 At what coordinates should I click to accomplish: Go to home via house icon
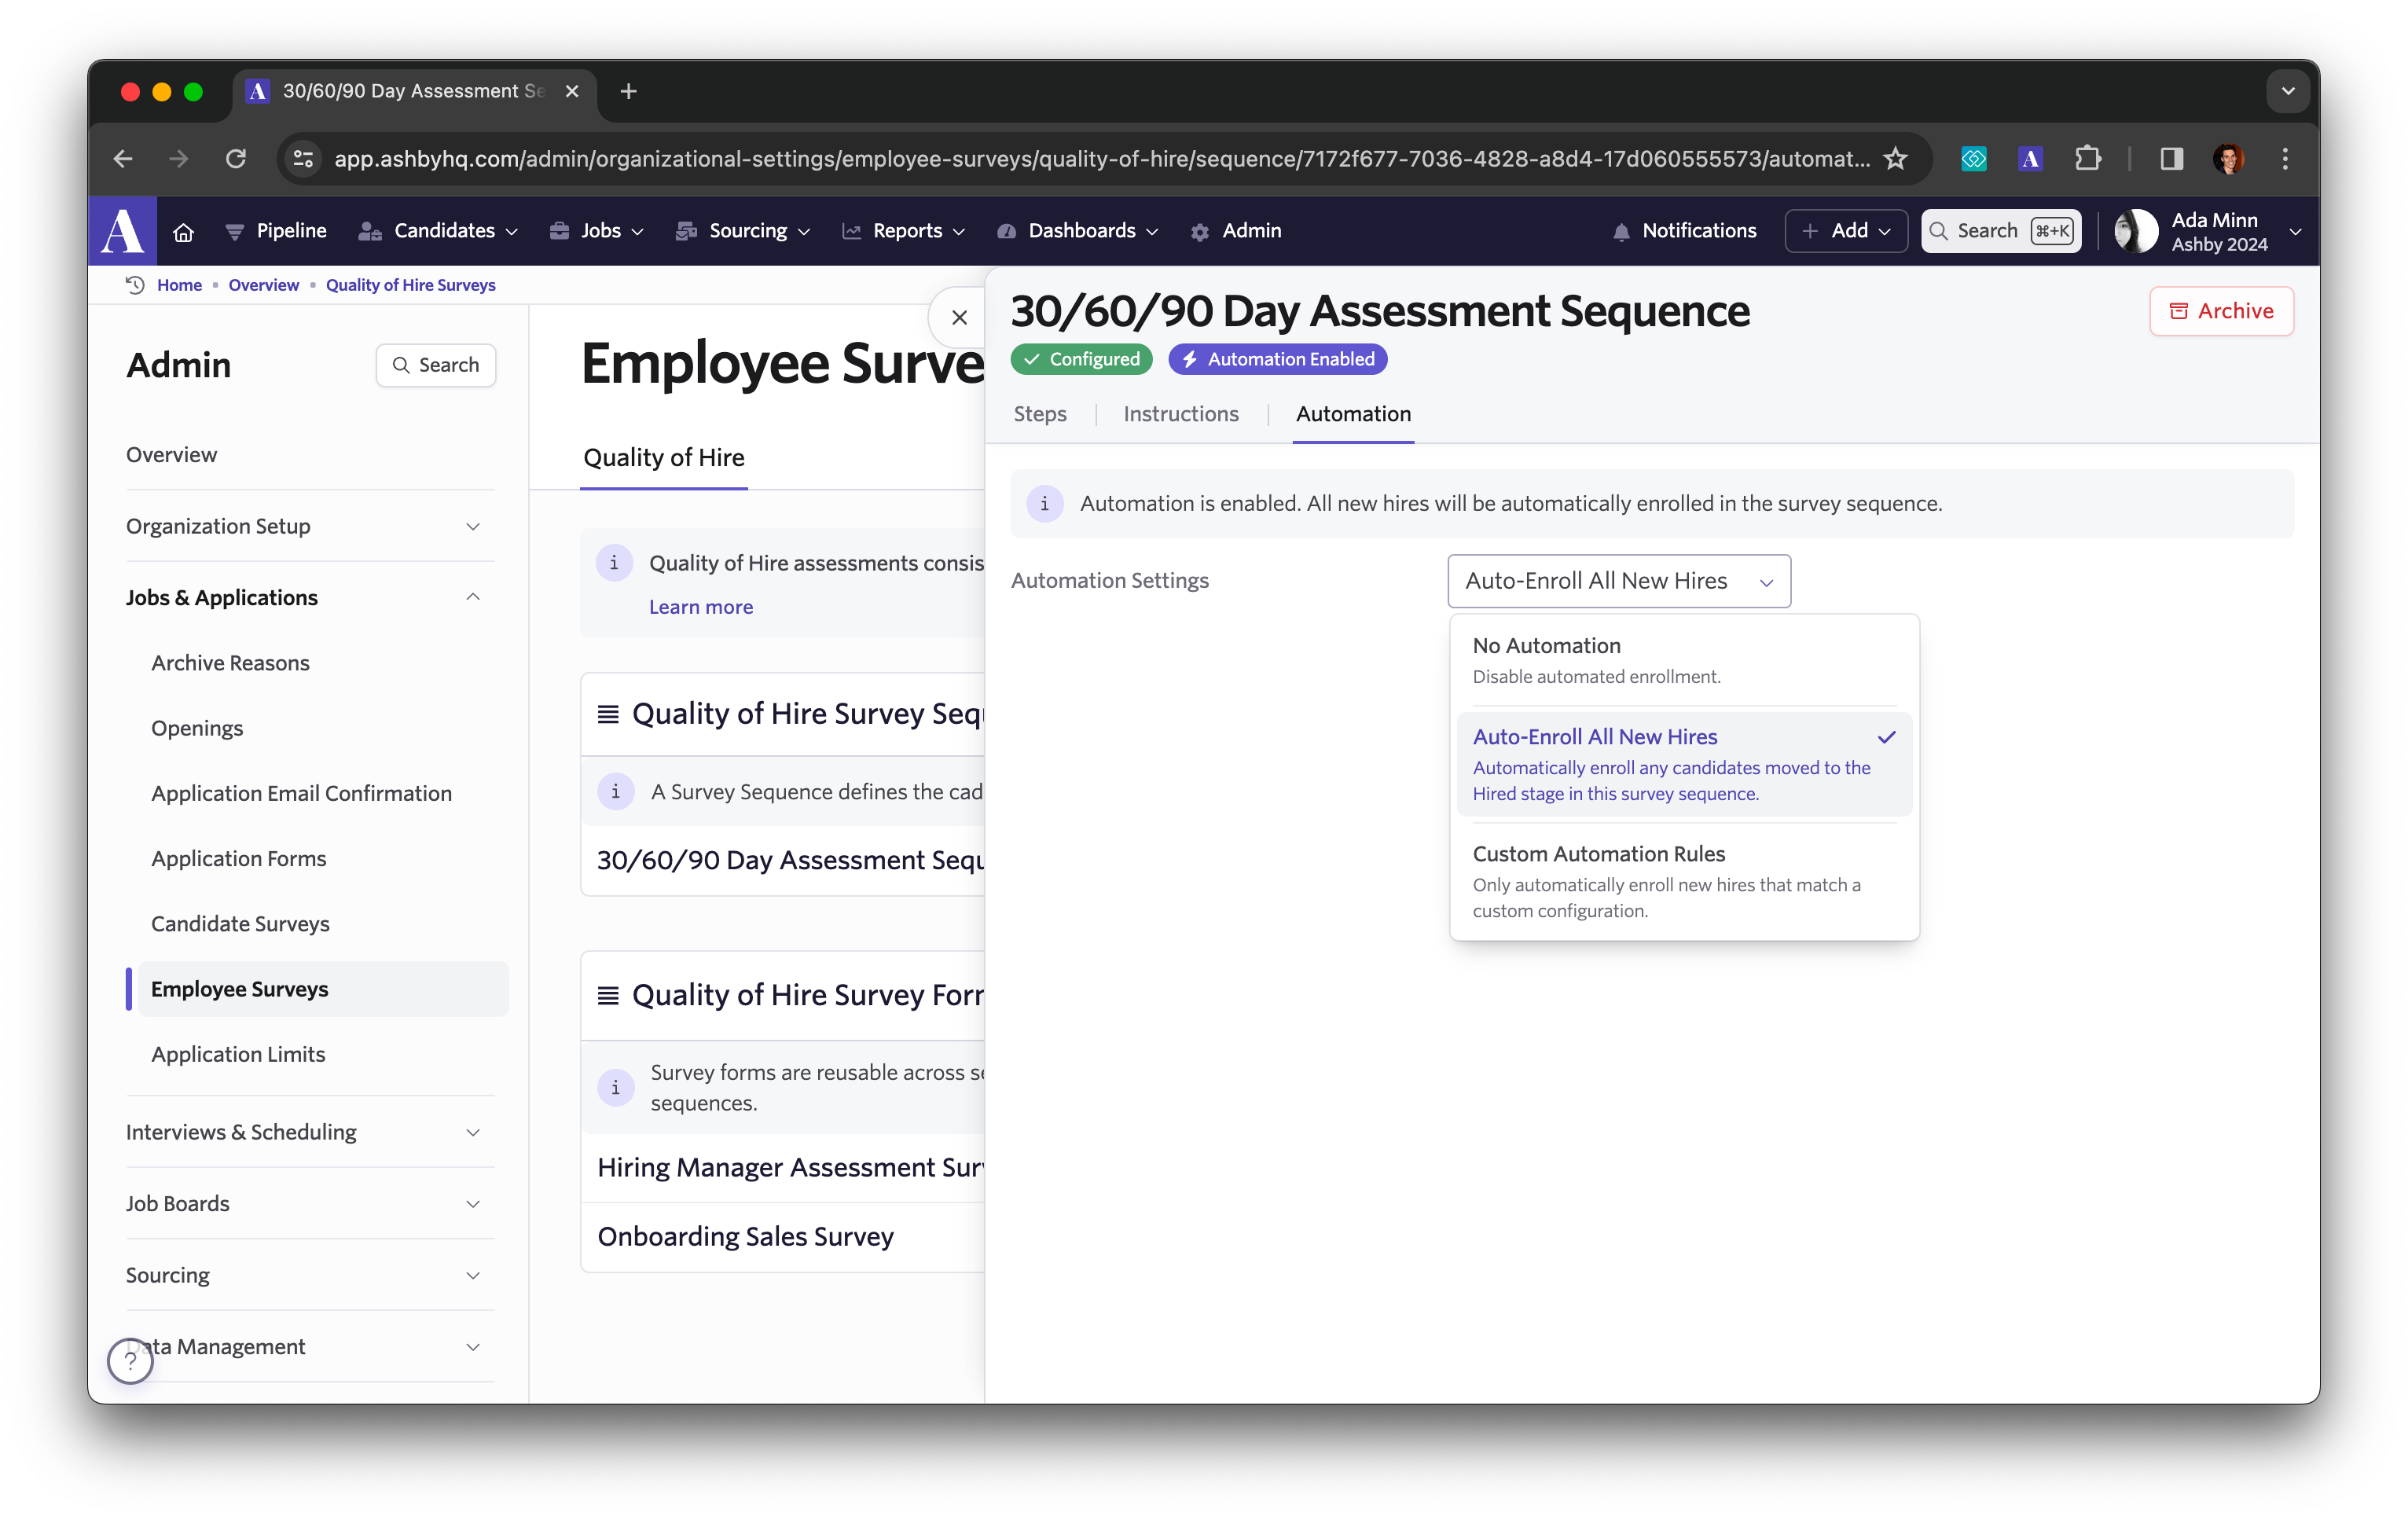[x=183, y=232]
